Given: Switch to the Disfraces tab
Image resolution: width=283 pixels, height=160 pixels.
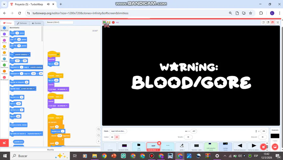Looking at the screenshot, I should (22, 23).
